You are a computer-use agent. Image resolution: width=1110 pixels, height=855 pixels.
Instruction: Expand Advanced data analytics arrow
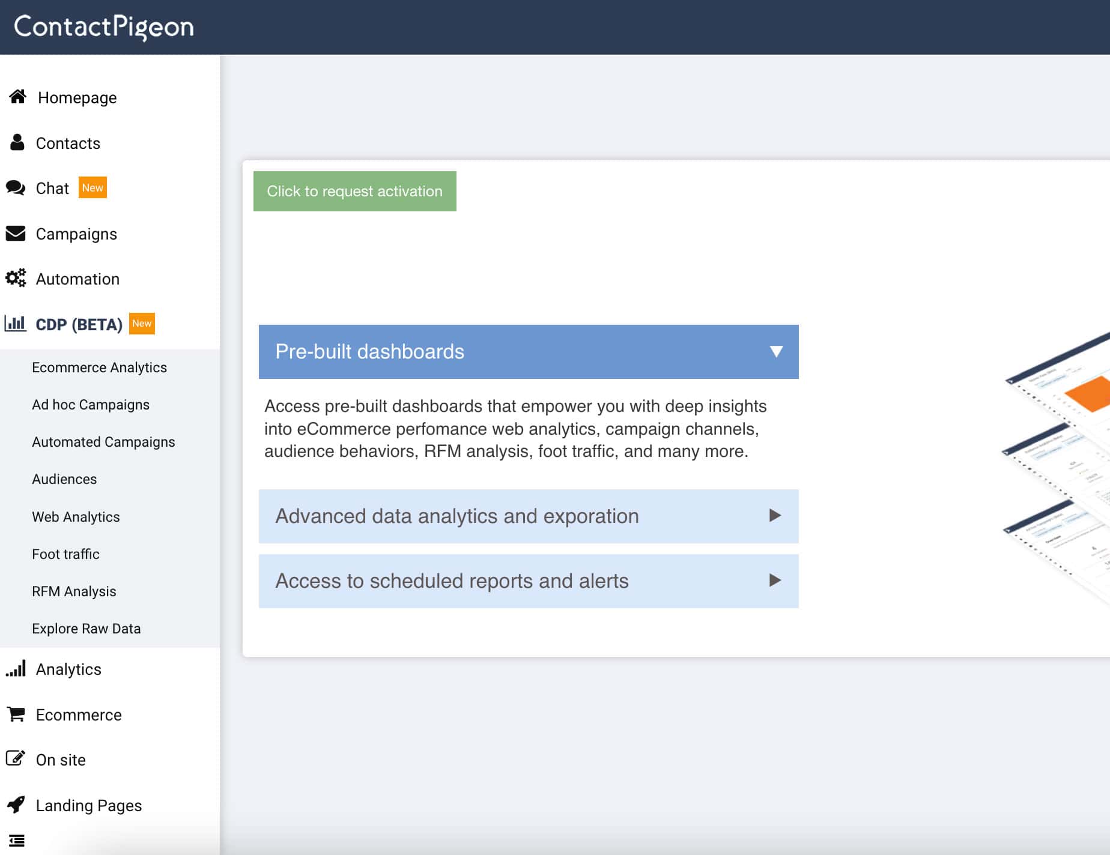775,515
